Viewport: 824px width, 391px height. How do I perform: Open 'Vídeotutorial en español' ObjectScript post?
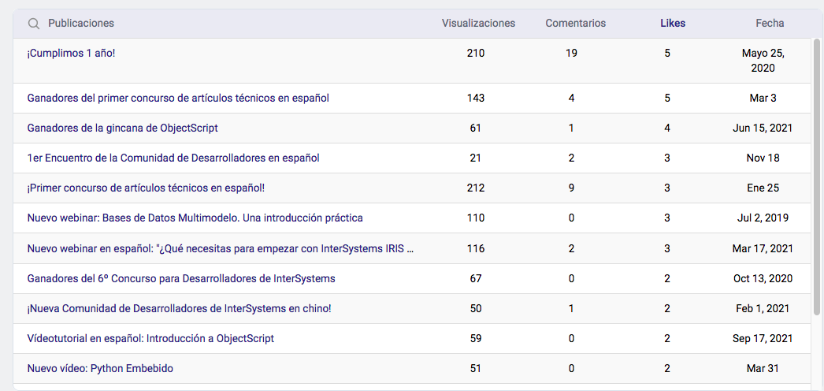(x=150, y=338)
